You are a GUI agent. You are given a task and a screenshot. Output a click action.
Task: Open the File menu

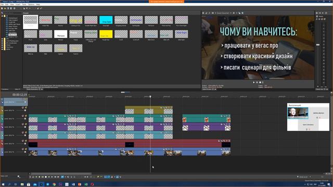point(2,4)
